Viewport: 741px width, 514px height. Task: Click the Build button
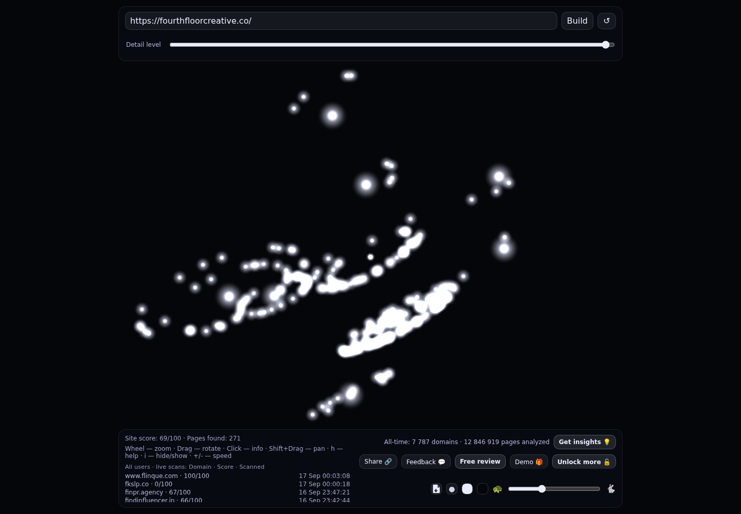click(577, 21)
